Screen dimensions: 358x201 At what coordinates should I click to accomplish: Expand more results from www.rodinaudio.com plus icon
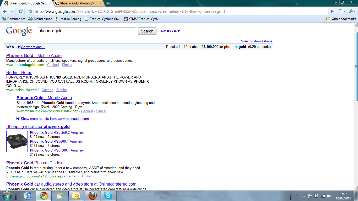pos(18,119)
